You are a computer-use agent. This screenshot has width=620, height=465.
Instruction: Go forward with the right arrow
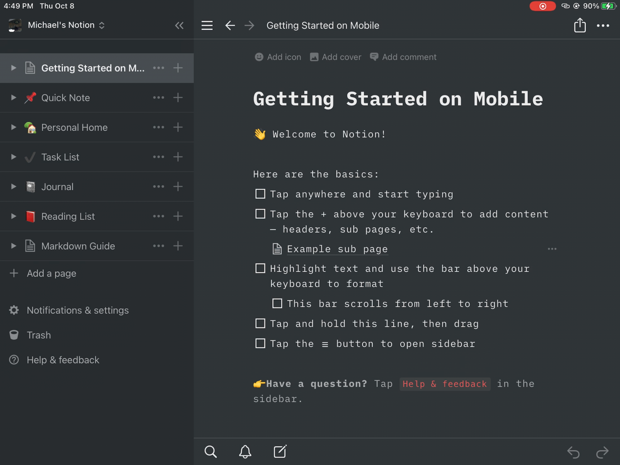[249, 25]
